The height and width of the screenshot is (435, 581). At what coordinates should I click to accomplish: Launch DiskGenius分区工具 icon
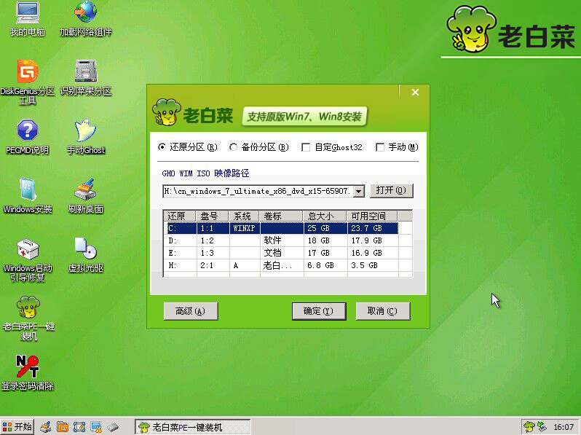28,82
